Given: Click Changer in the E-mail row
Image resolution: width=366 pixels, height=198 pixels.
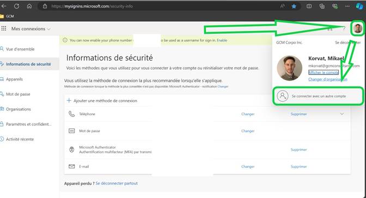Looking at the screenshot, I should (x=248, y=166).
